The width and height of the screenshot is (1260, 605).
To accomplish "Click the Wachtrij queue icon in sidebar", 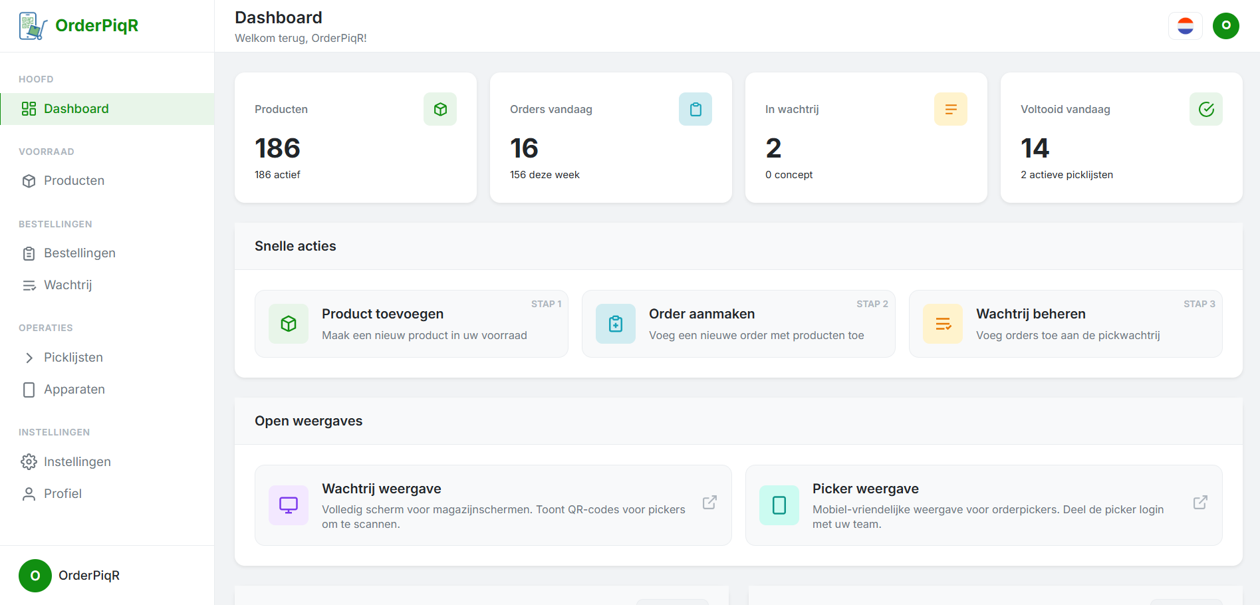I will pos(29,285).
